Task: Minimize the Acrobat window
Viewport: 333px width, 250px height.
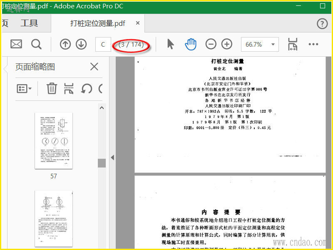Action: [298, 6]
